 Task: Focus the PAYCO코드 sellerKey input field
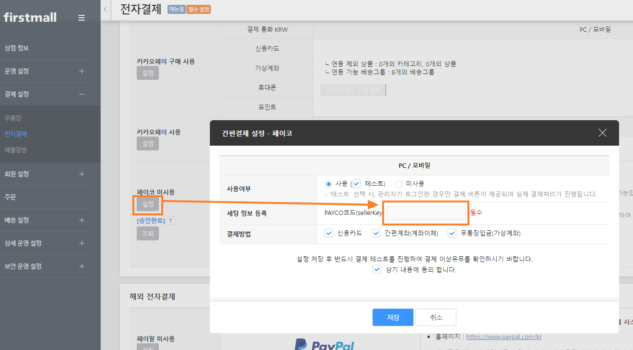pyautogui.click(x=426, y=213)
